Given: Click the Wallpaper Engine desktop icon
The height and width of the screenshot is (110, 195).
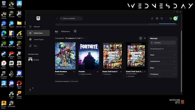Looking at the screenshot, I should tap(4, 25).
